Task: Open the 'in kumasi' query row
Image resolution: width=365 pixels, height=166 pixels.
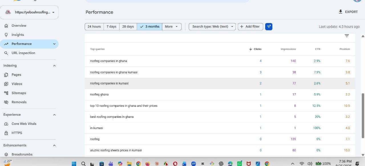Action: pos(220,128)
